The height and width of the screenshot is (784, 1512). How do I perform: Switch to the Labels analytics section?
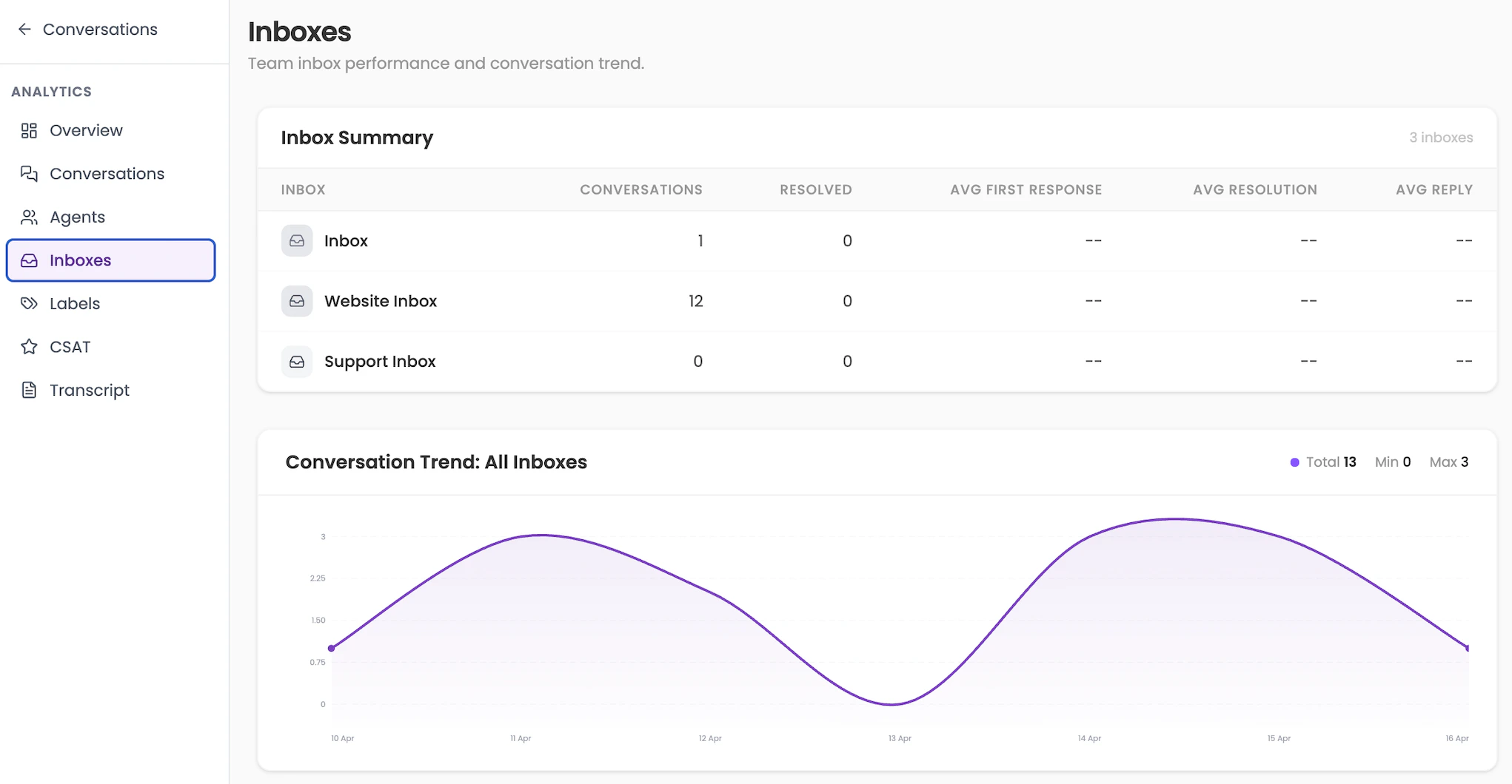pyautogui.click(x=74, y=303)
